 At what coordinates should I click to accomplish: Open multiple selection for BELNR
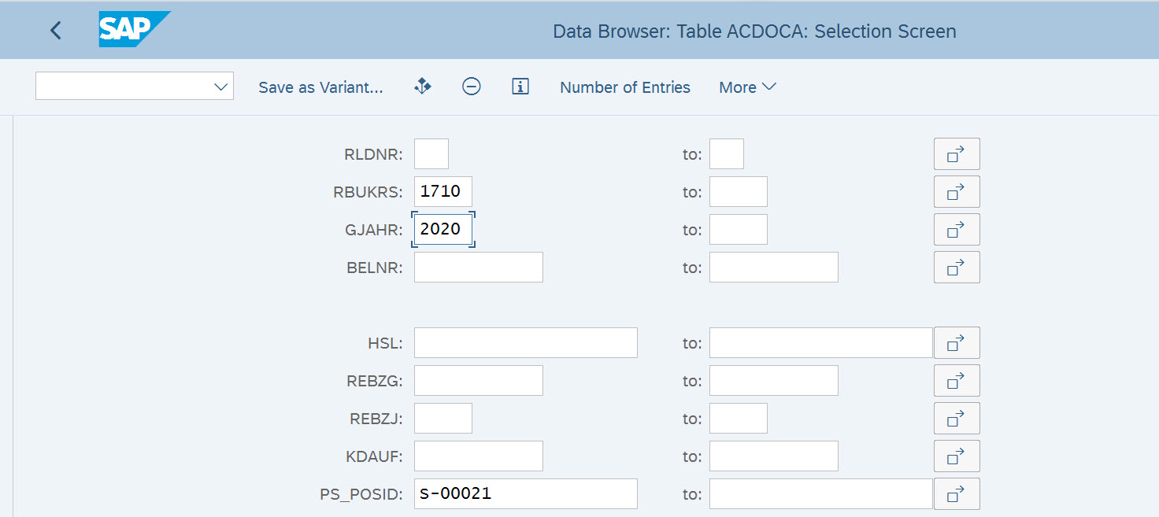[x=956, y=268]
